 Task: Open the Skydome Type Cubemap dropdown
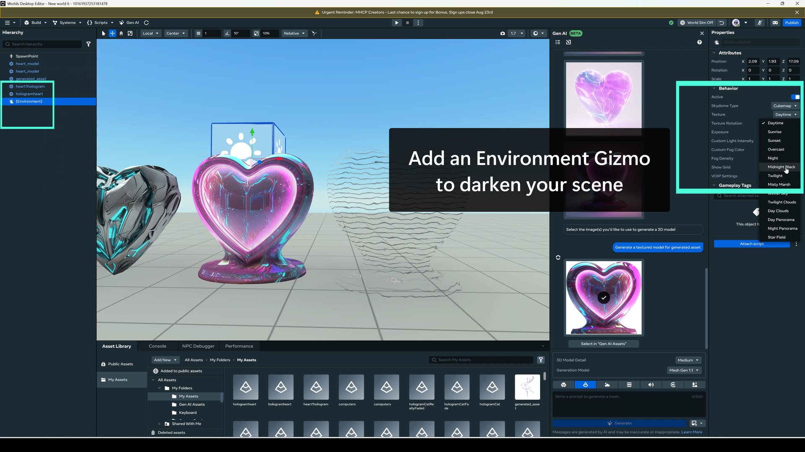tap(784, 106)
